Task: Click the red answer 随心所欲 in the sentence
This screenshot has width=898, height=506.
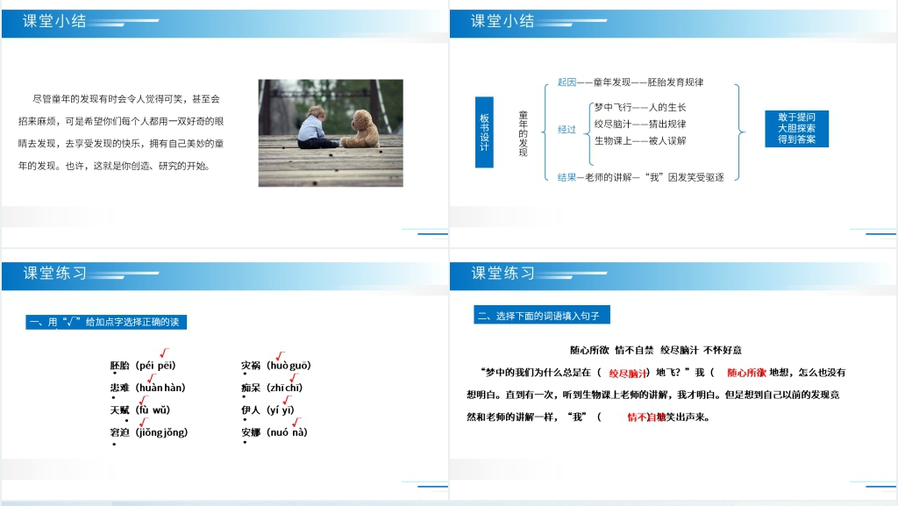Action: click(x=746, y=372)
